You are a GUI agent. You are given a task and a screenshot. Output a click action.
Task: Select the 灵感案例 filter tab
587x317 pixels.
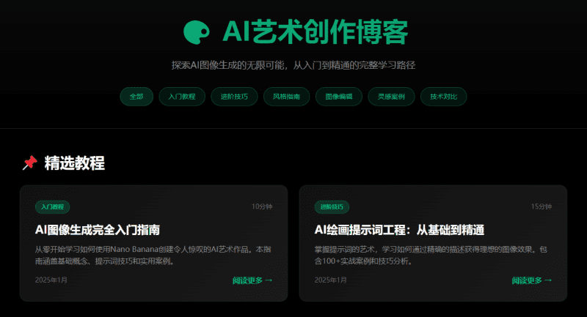[391, 97]
